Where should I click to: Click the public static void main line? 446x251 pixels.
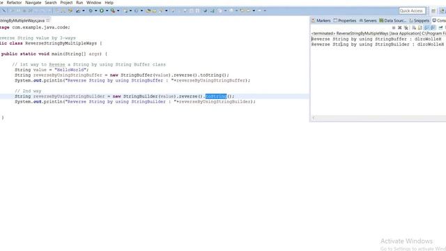coord(54,54)
